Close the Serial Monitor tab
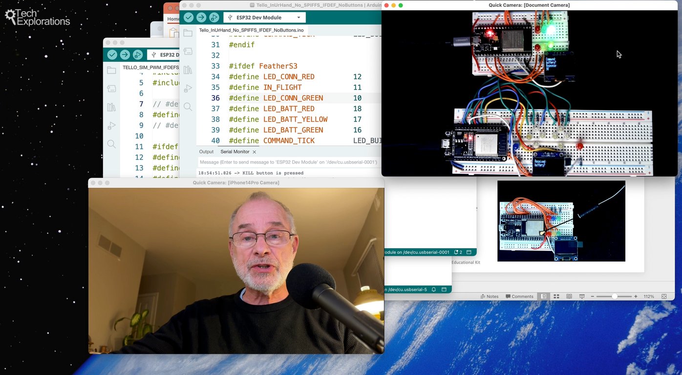This screenshot has width=682, height=375. 255,152
